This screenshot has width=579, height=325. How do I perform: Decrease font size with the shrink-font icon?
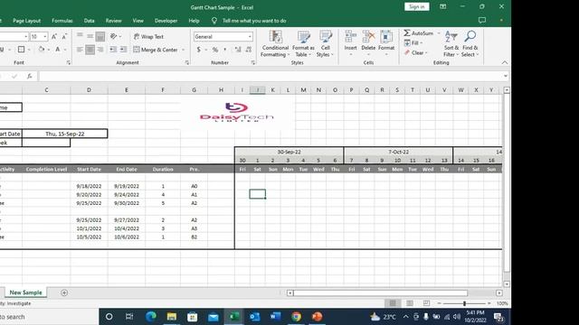pos(64,36)
